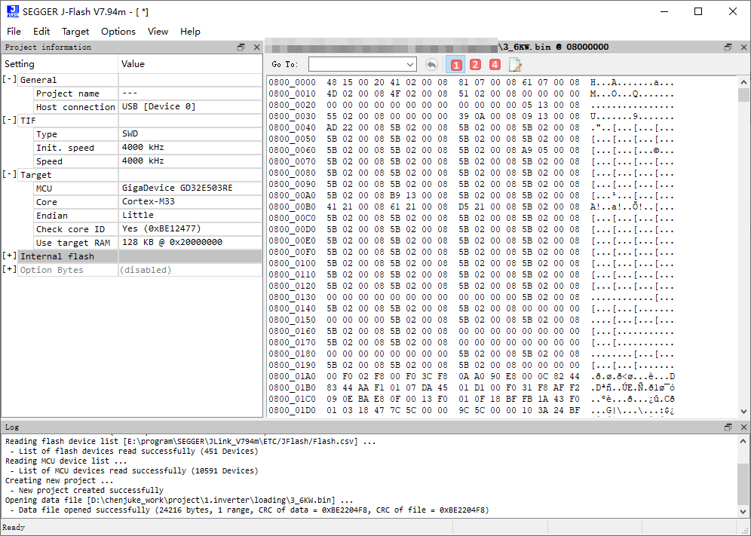Close the Project information panel
This screenshot has width=751, height=536.
coord(256,47)
